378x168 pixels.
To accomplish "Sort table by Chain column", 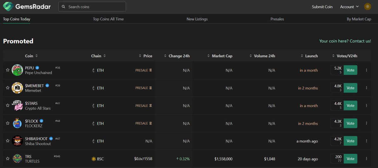I will tap(99, 56).
